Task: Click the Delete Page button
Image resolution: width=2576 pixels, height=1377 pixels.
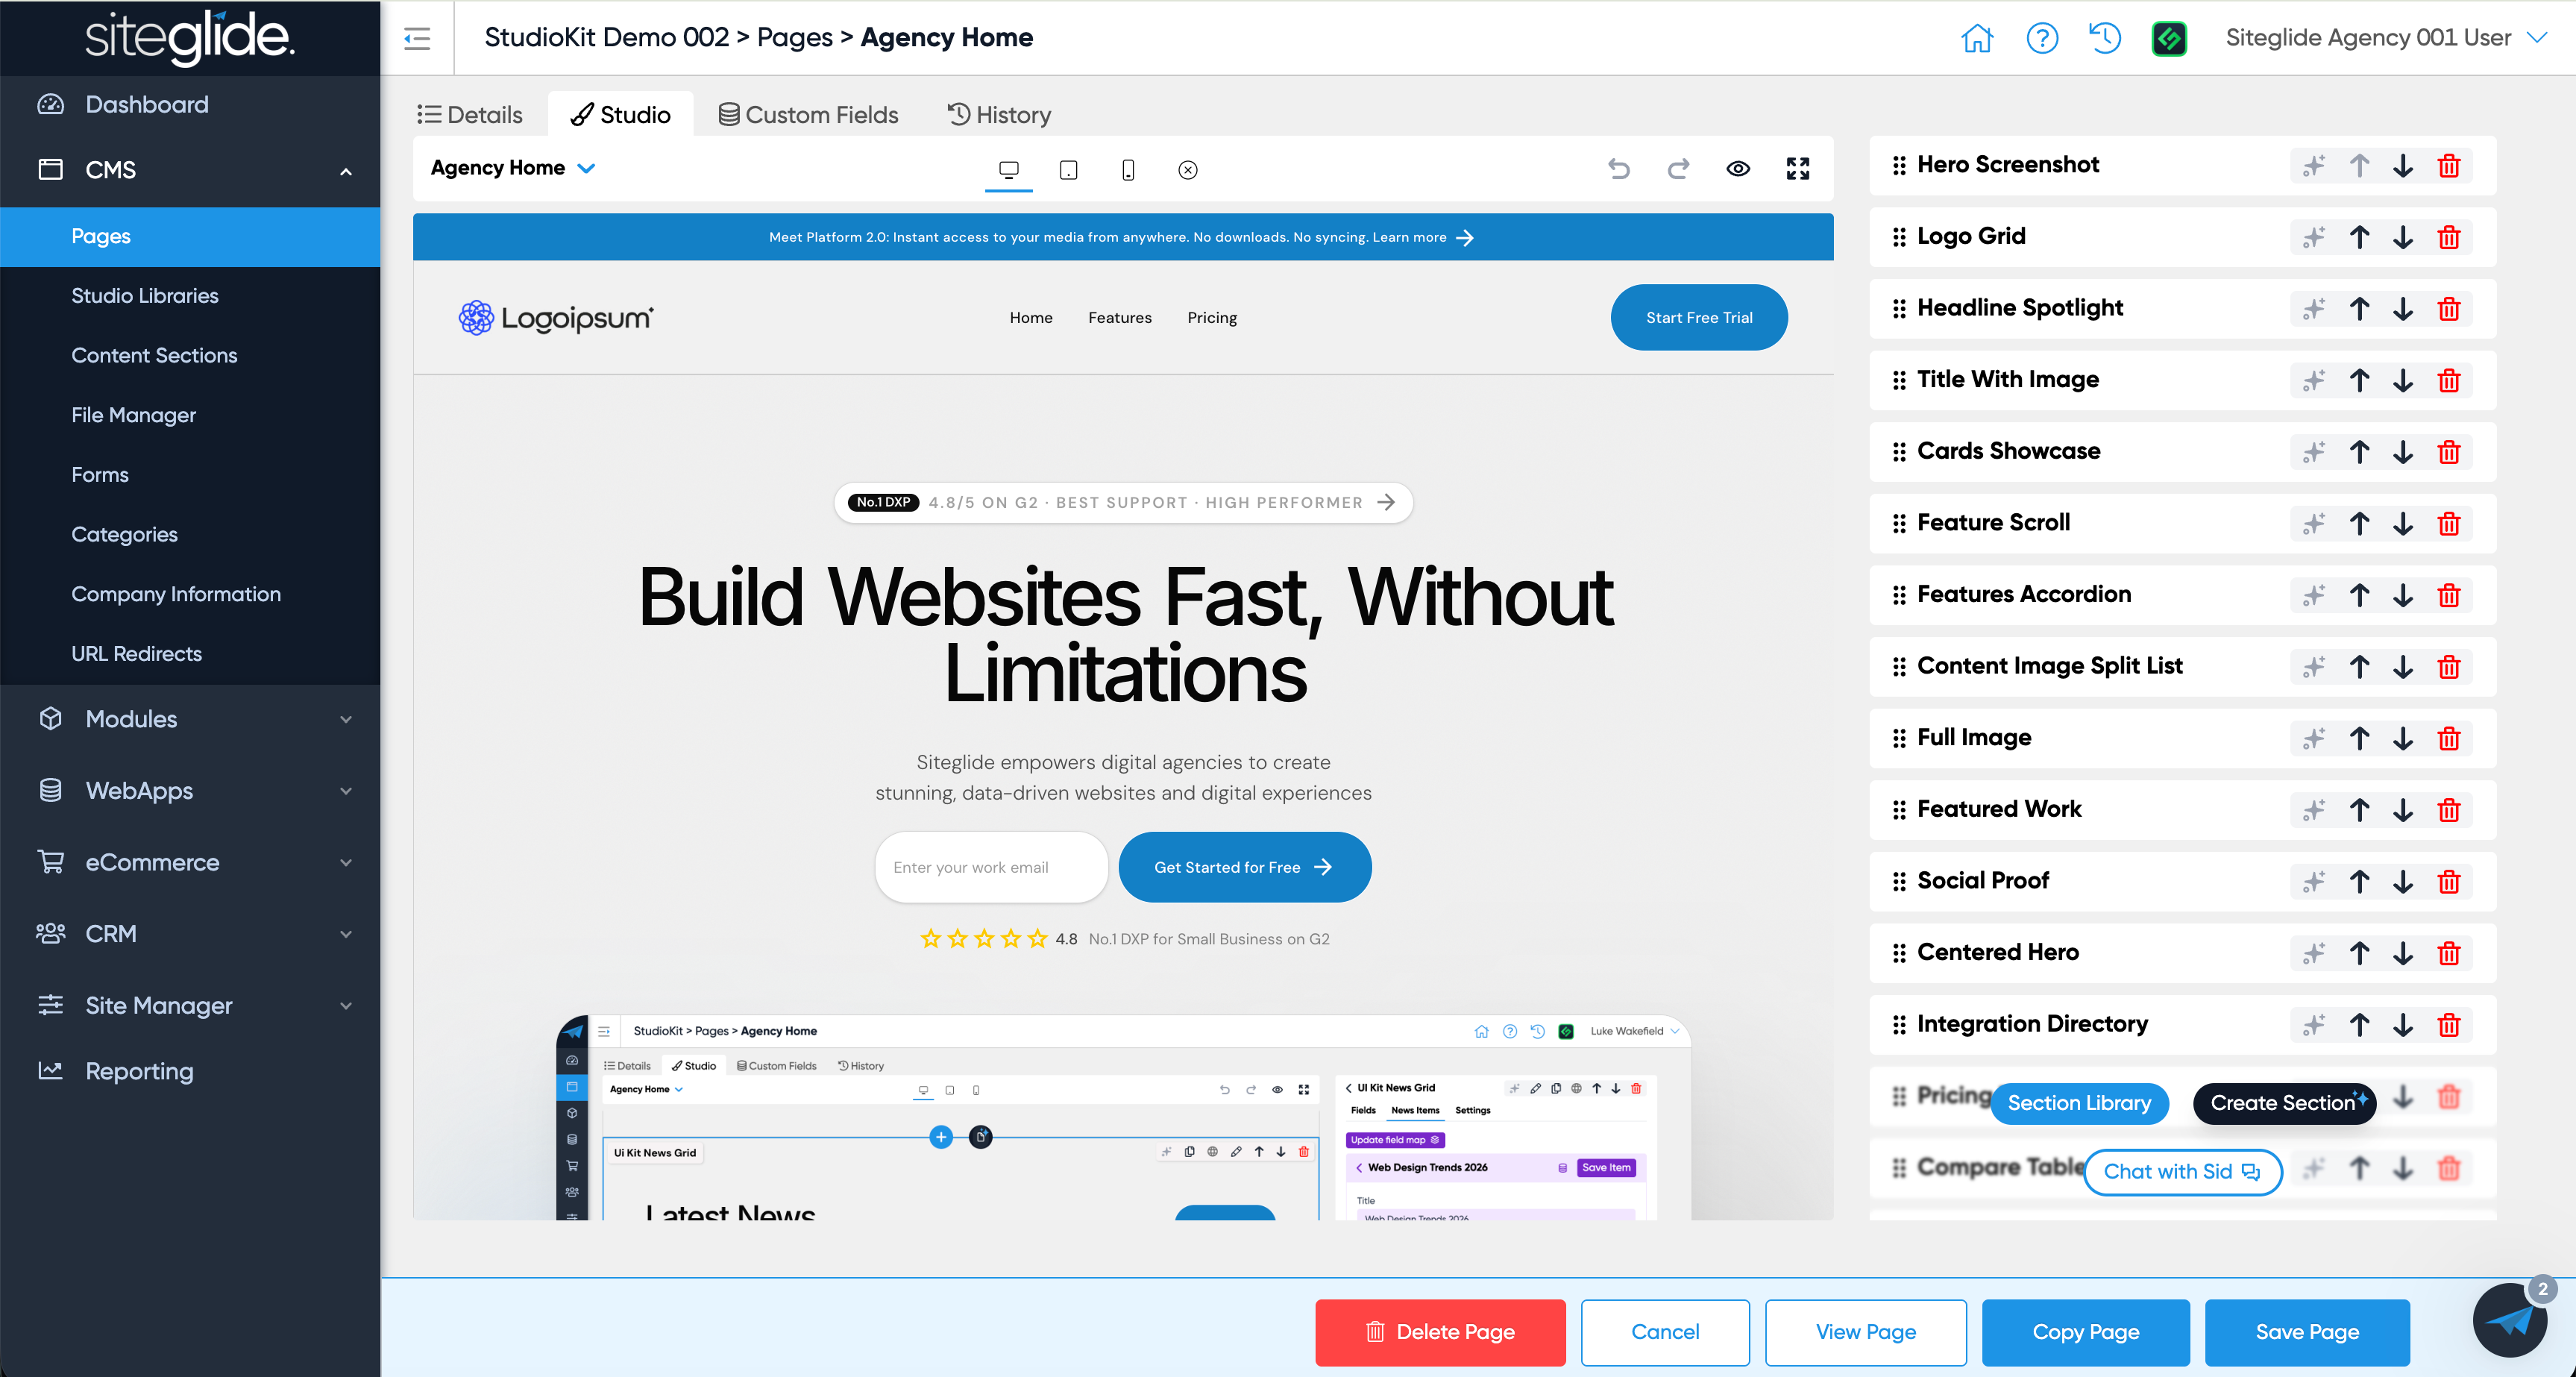Action: pyautogui.click(x=1440, y=1332)
